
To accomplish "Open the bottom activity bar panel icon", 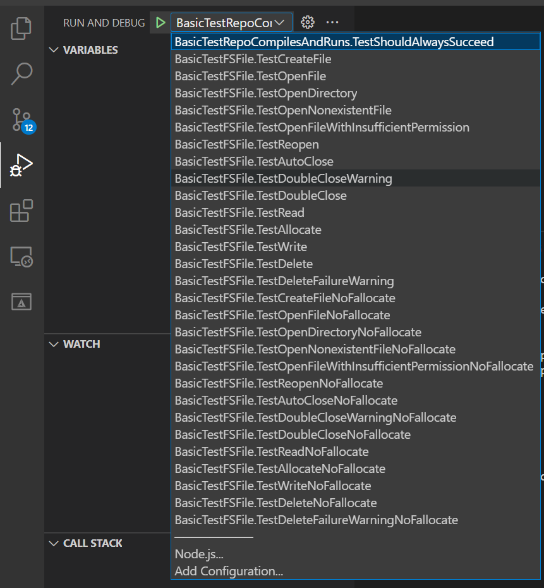I will tap(21, 302).
